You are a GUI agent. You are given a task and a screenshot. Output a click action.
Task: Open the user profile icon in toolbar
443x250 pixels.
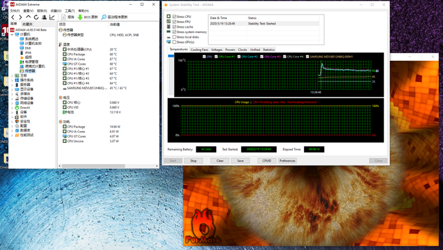pyautogui.click(x=44, y=17)
